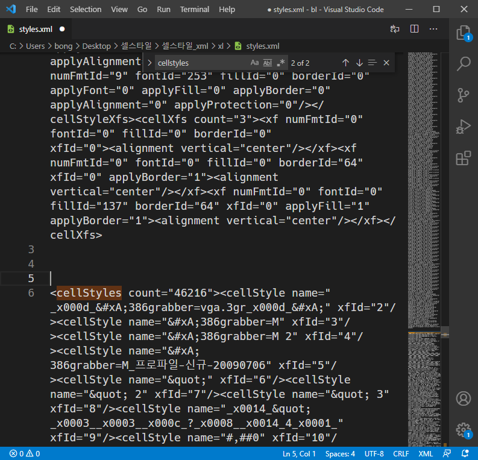This screenshot has height=460, width=478.
Task: Open the Manage gear menu
Action: coord(464,430)
